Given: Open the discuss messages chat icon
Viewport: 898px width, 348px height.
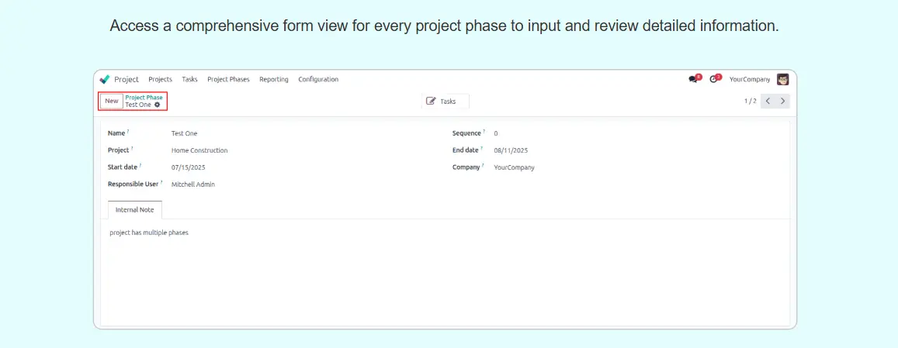Looking at the screenshot, I should pos(693,79).
